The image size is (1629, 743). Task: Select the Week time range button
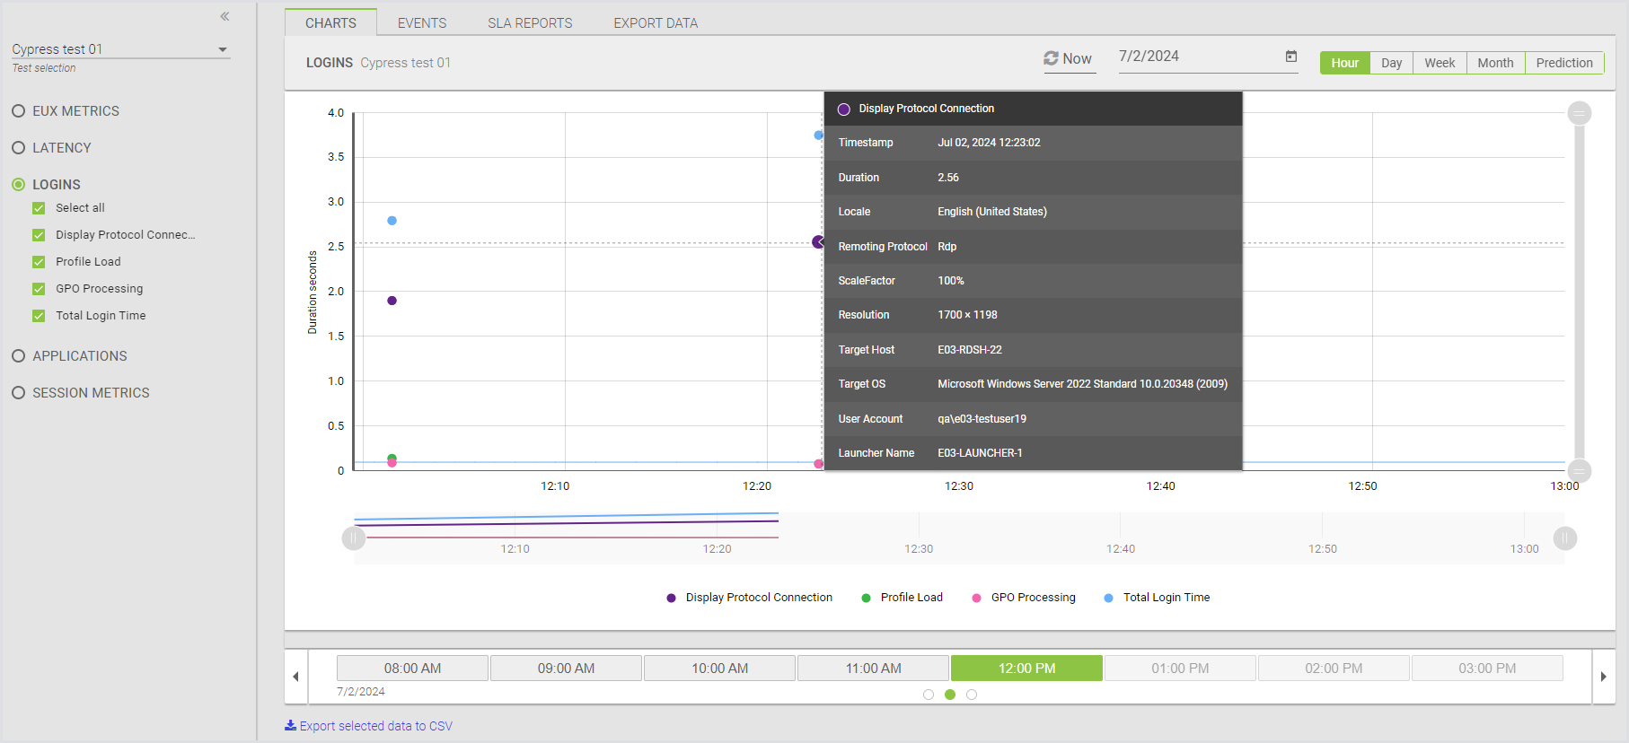click(x=1440, y=63)
